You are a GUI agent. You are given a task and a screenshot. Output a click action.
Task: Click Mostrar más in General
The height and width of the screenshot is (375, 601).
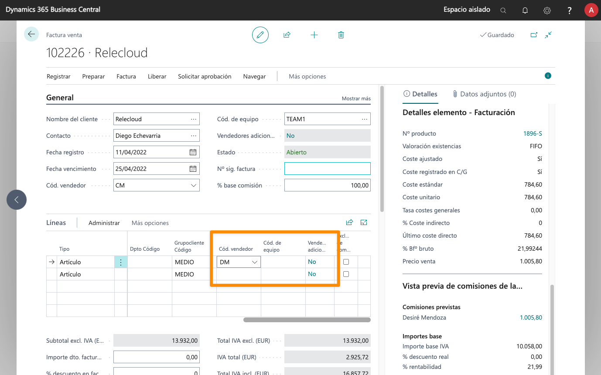pyautogui.click(x=356, y=99)
